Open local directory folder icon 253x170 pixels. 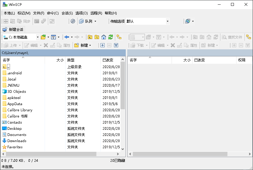[43, 37]
